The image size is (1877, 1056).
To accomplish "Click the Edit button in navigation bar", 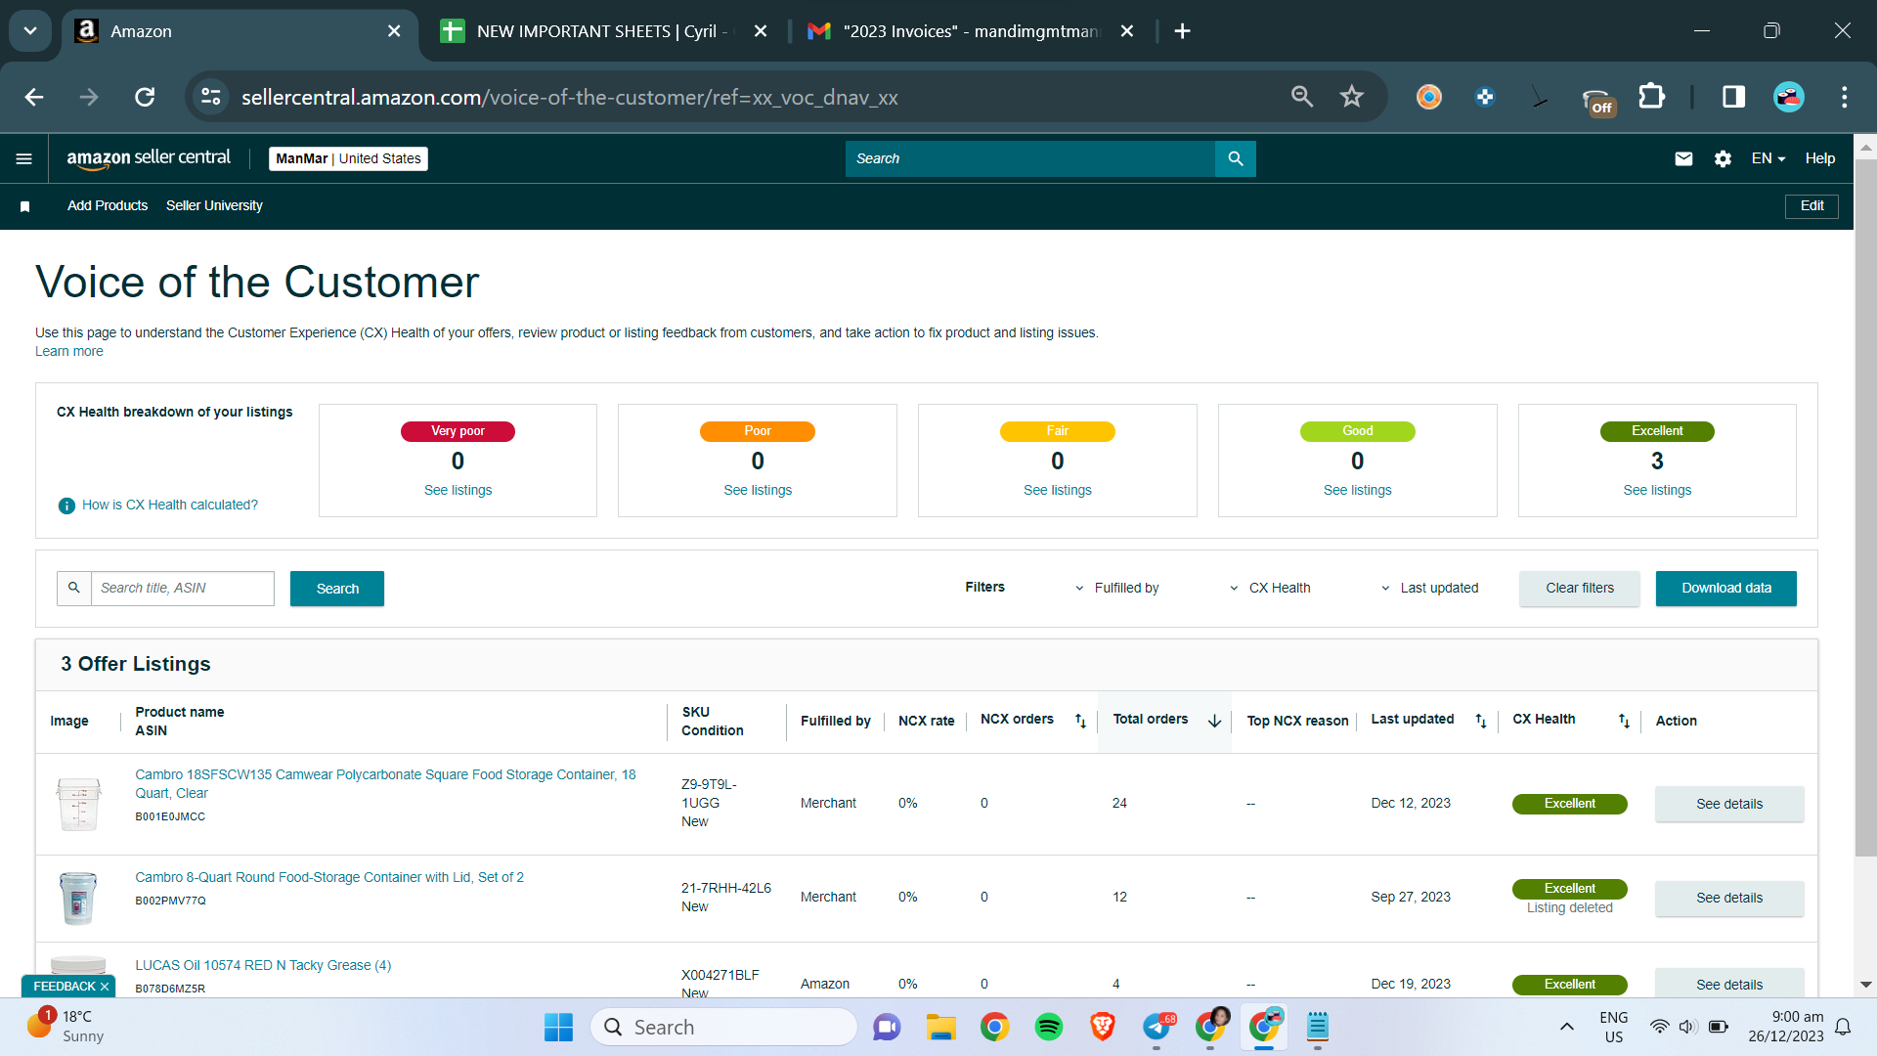I will pyautogui.click(x=1812, y=206).
